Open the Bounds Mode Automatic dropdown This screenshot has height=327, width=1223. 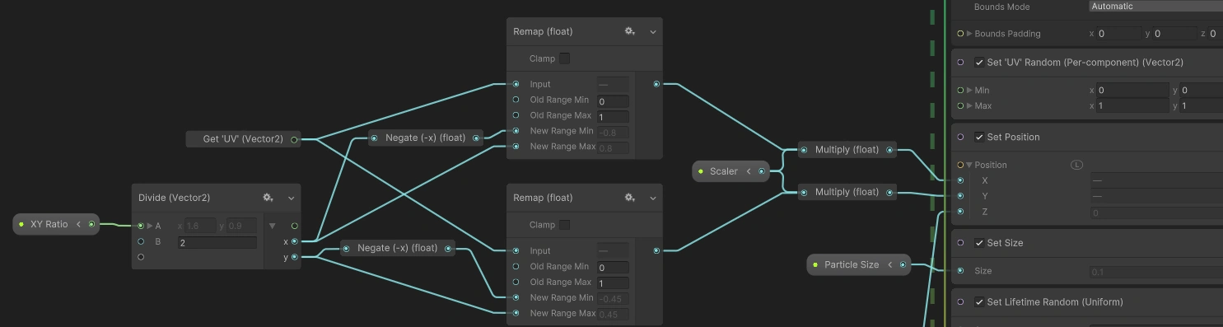pos(1156,7)
